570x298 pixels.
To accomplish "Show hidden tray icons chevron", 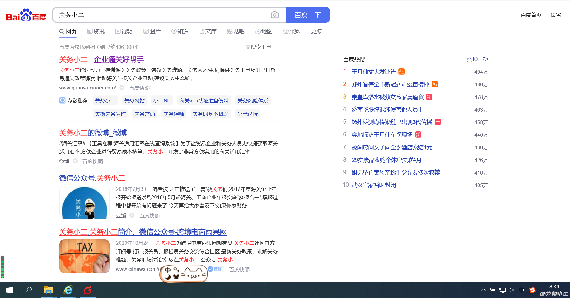I will point(483,290).
